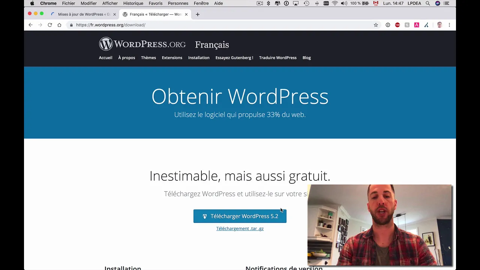Click the Lun. 14:47 clock
The width and height of the screenshot is (480, 270).
point(393,3)
